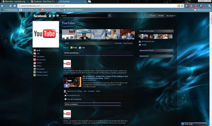
Task: Open Events in the sidebar
Action: (46, 63)
